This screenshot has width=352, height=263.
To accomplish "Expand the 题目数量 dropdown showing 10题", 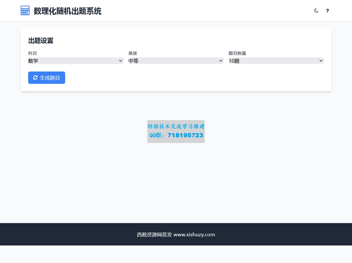I will click(276, 61).
